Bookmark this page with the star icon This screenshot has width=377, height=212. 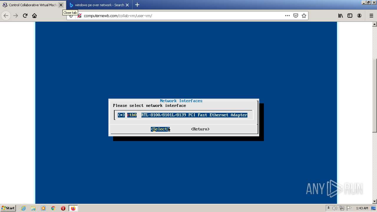(304, 16)
